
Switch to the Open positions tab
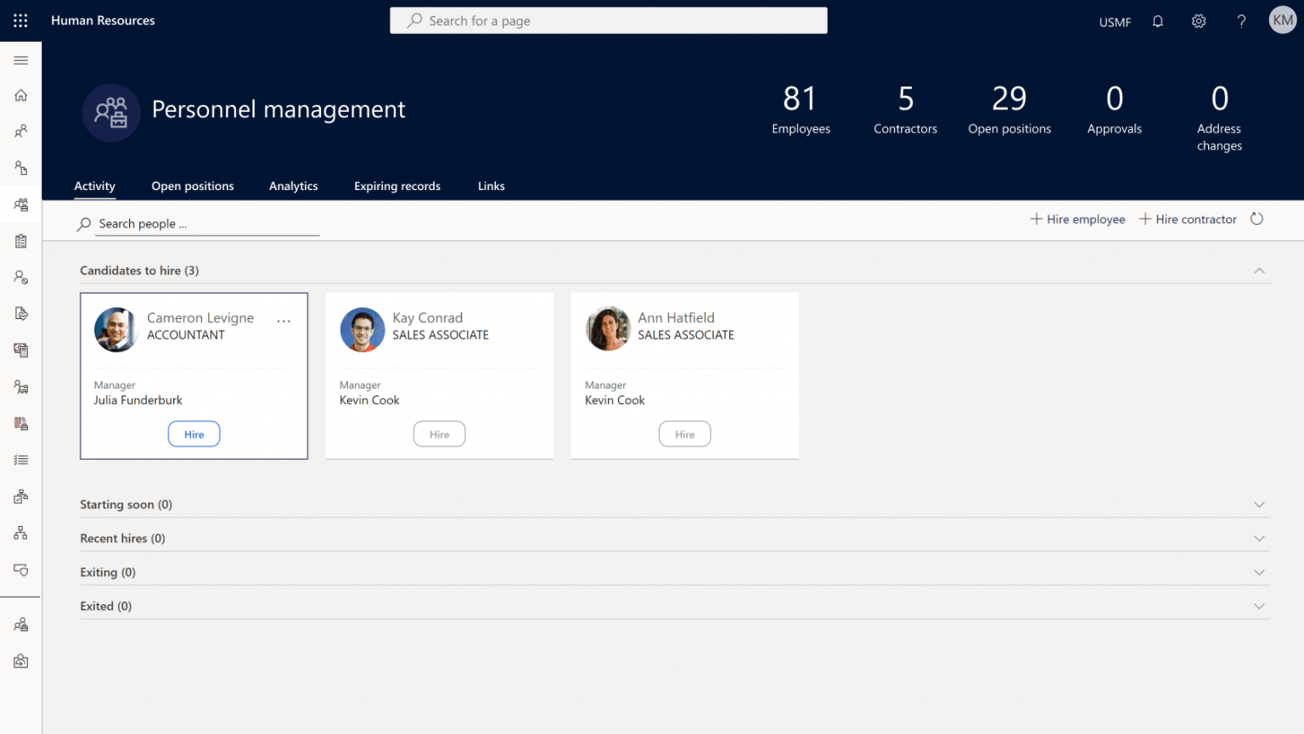(x=193, y=186)
